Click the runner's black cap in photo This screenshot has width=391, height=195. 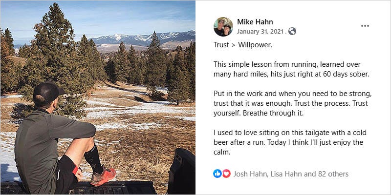(47, 91)
